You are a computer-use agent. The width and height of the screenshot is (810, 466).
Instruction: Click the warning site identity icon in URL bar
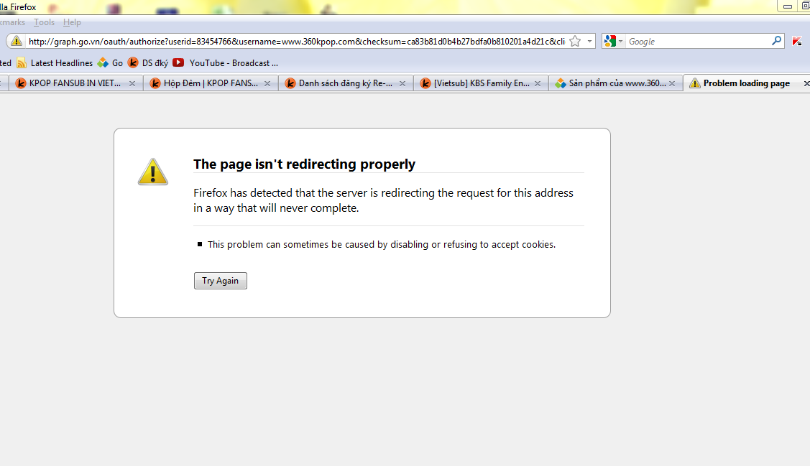(17, 41)
